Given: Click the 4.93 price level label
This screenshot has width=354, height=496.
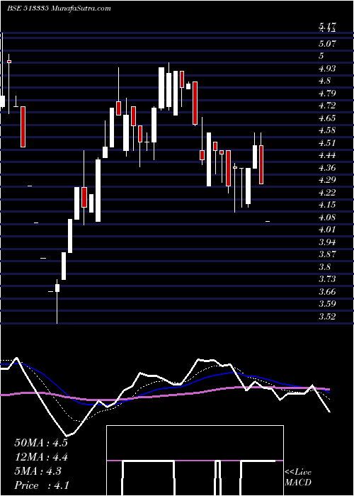Looking at the screenshot, I should (327, 68).
